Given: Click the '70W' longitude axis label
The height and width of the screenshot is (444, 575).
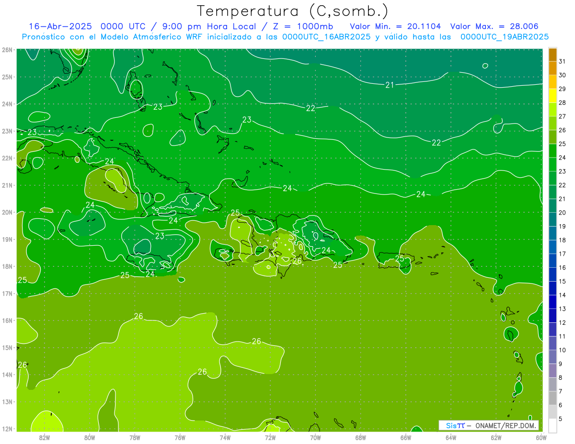Looking at the screenshot, I should point(315,437).
